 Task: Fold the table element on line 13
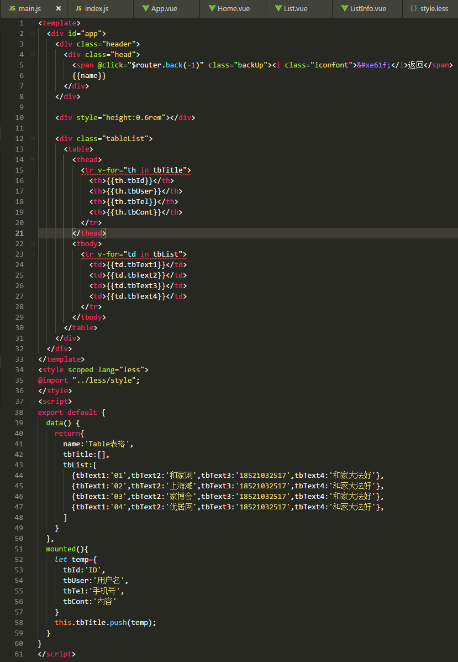[32, 149]
